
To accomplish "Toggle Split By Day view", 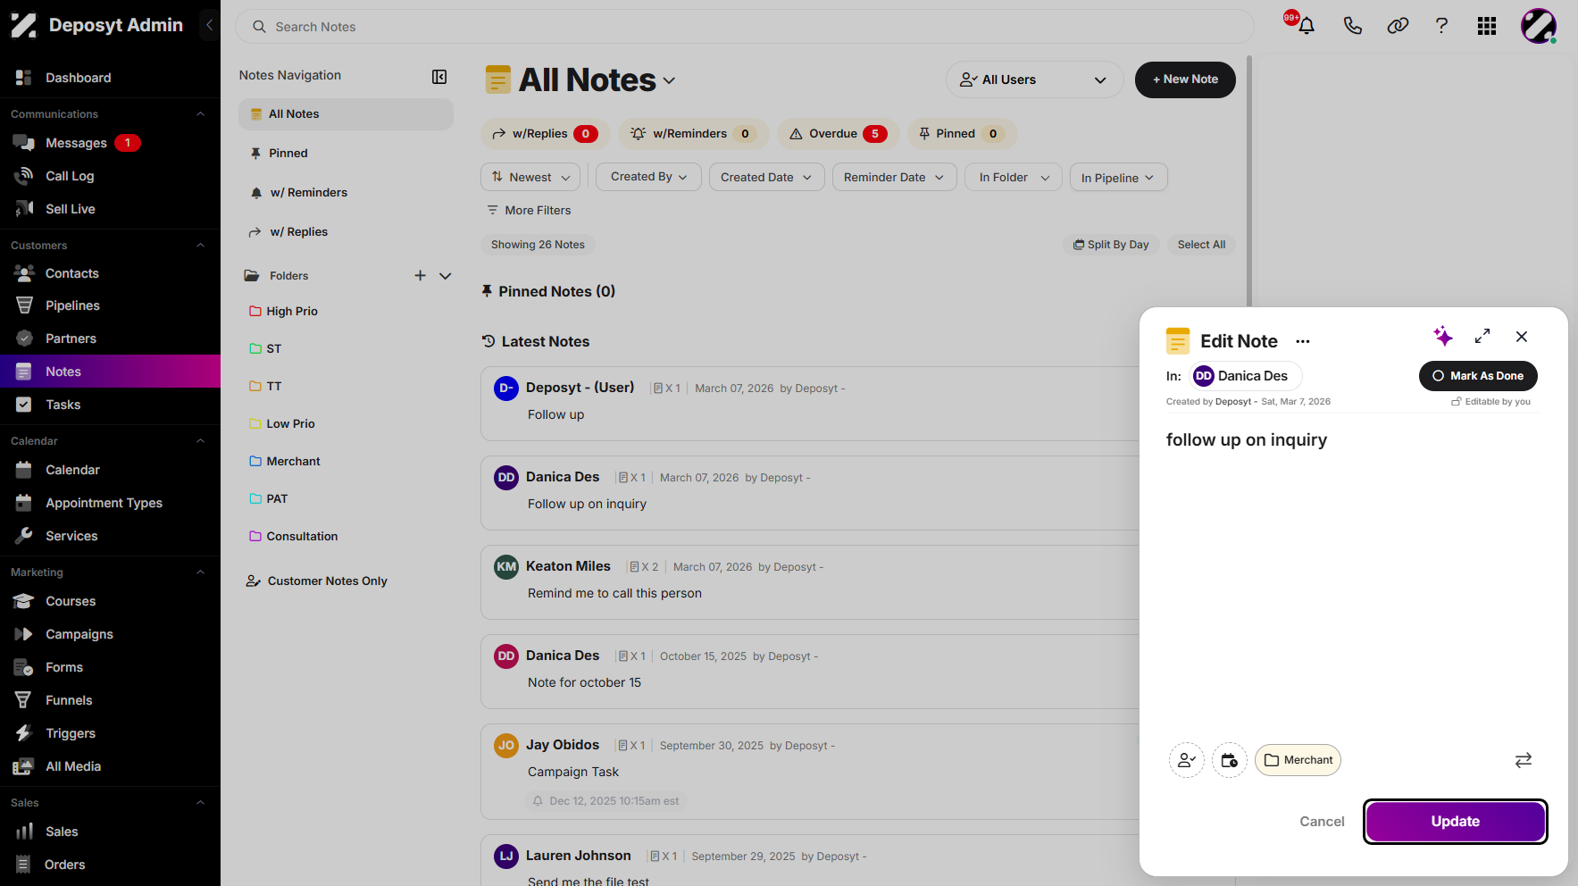I will (1111, 245).
